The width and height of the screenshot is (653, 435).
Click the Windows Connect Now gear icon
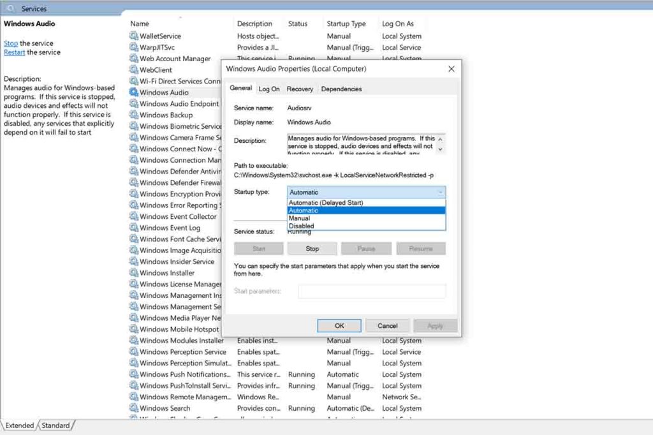point(134,149)
